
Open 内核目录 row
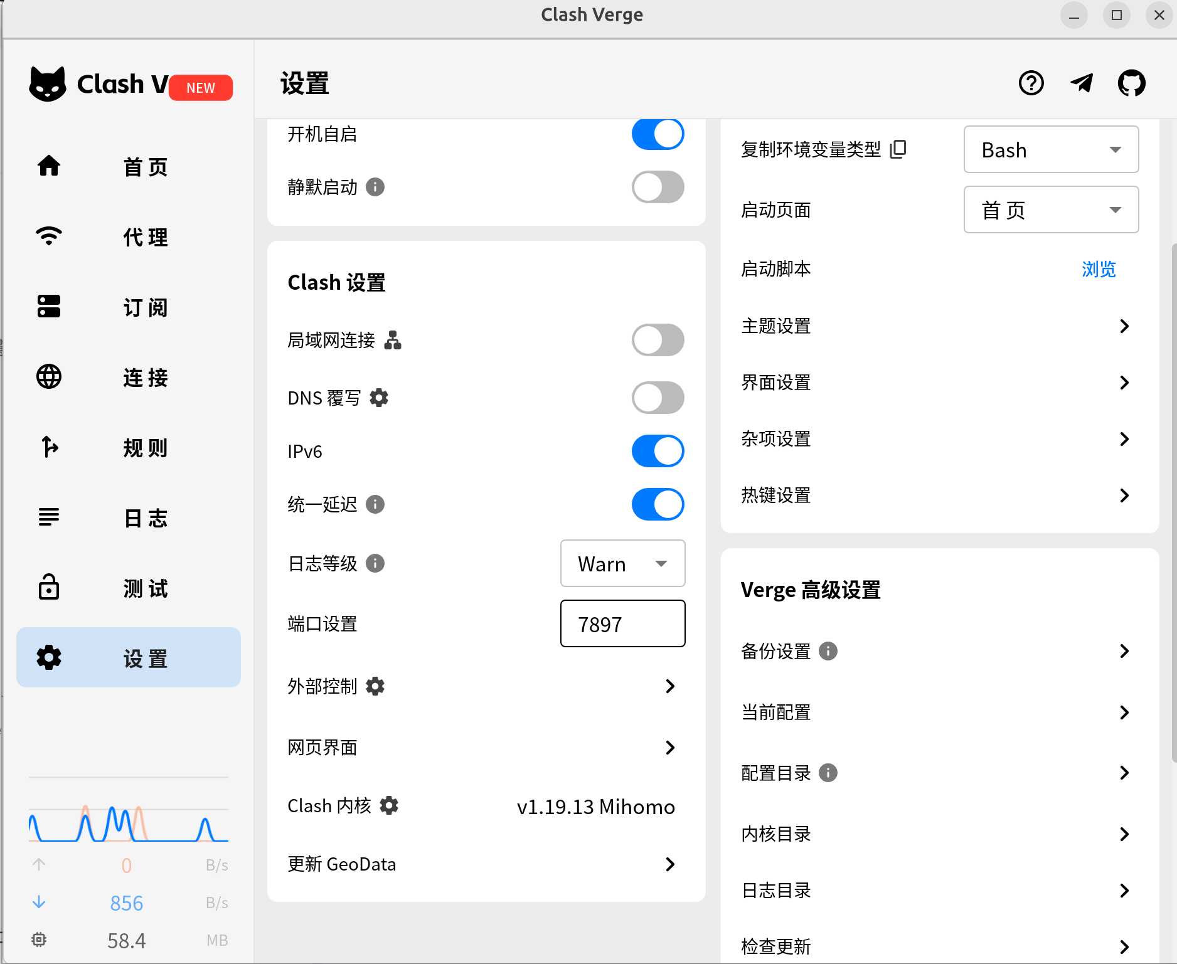(939, 834)
